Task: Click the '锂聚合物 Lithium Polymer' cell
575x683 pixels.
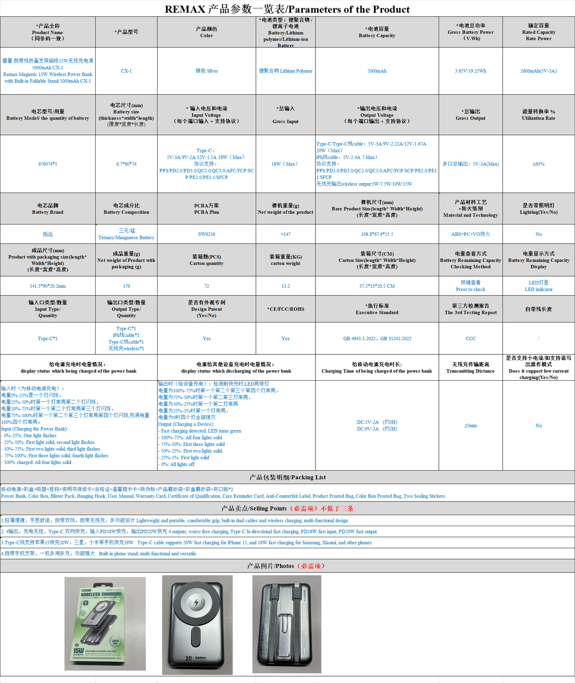Action: [x=286, y=71]
